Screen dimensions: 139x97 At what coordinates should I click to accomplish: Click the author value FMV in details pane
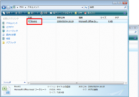[59, 90]
